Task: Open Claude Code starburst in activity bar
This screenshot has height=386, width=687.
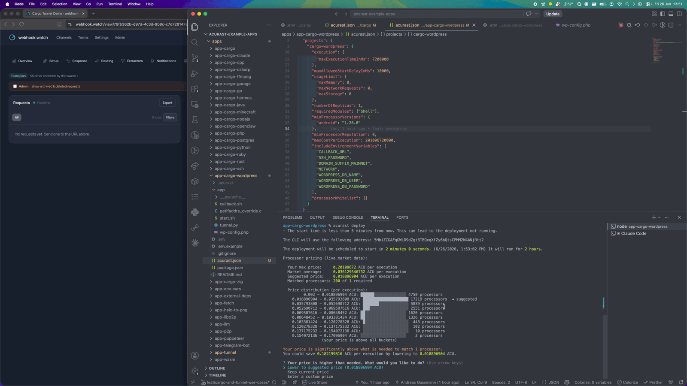Action: click(195, 243)
